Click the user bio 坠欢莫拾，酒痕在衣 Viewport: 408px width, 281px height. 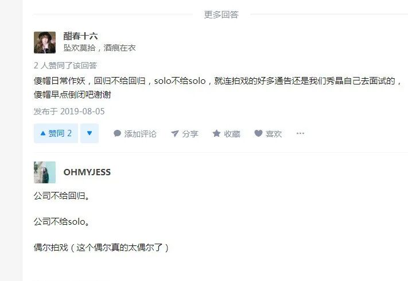[100, 48]
